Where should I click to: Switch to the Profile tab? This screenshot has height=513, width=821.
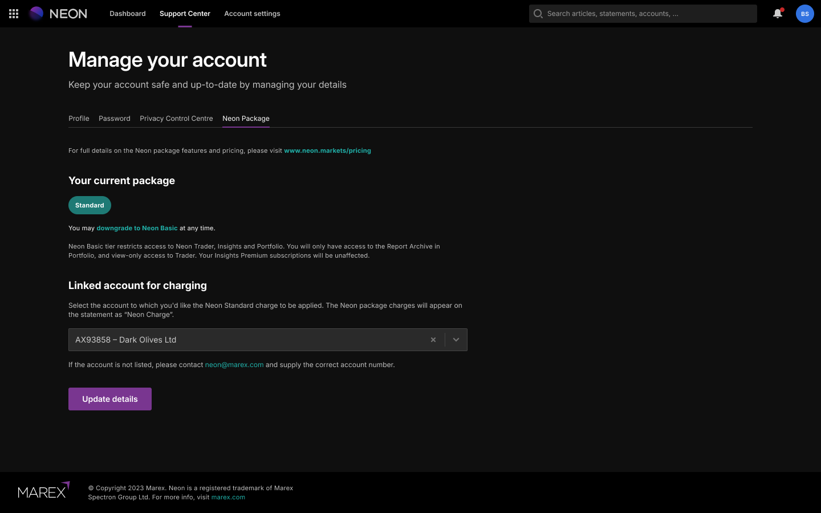pos(79,119)
